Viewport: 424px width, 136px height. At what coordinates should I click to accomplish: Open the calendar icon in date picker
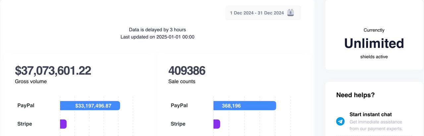pos(291,13)
